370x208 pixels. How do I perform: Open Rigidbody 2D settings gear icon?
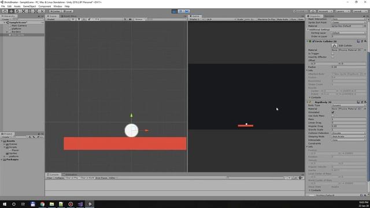click(365, 102)
